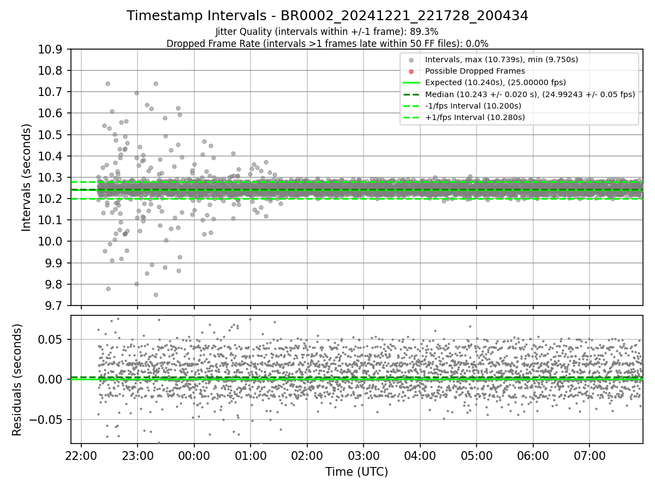Click the 10.2 y-axis tick label
The width and height of the screenshot is (655, 491).
tap(51, 199)
